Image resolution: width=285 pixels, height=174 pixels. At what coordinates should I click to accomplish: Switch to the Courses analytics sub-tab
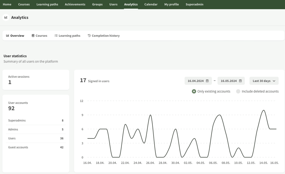pyautogui.click(x=40, y=35)
